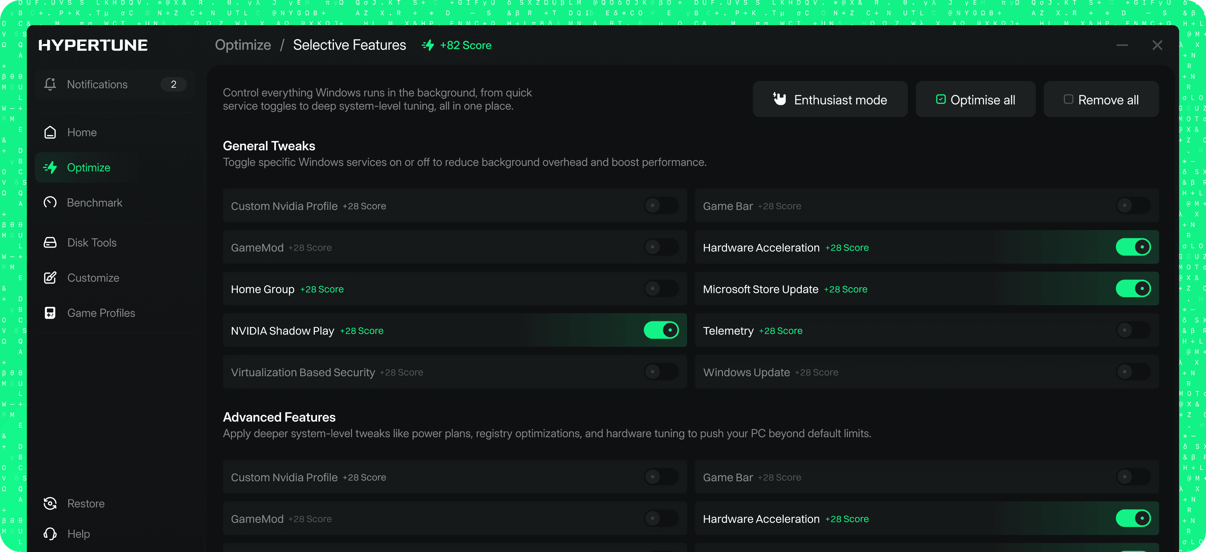Click the "+82 Score" text in header

(466, 45)
